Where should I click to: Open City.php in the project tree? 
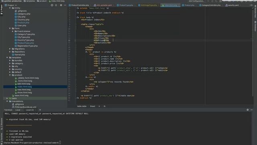pos(21,17)
